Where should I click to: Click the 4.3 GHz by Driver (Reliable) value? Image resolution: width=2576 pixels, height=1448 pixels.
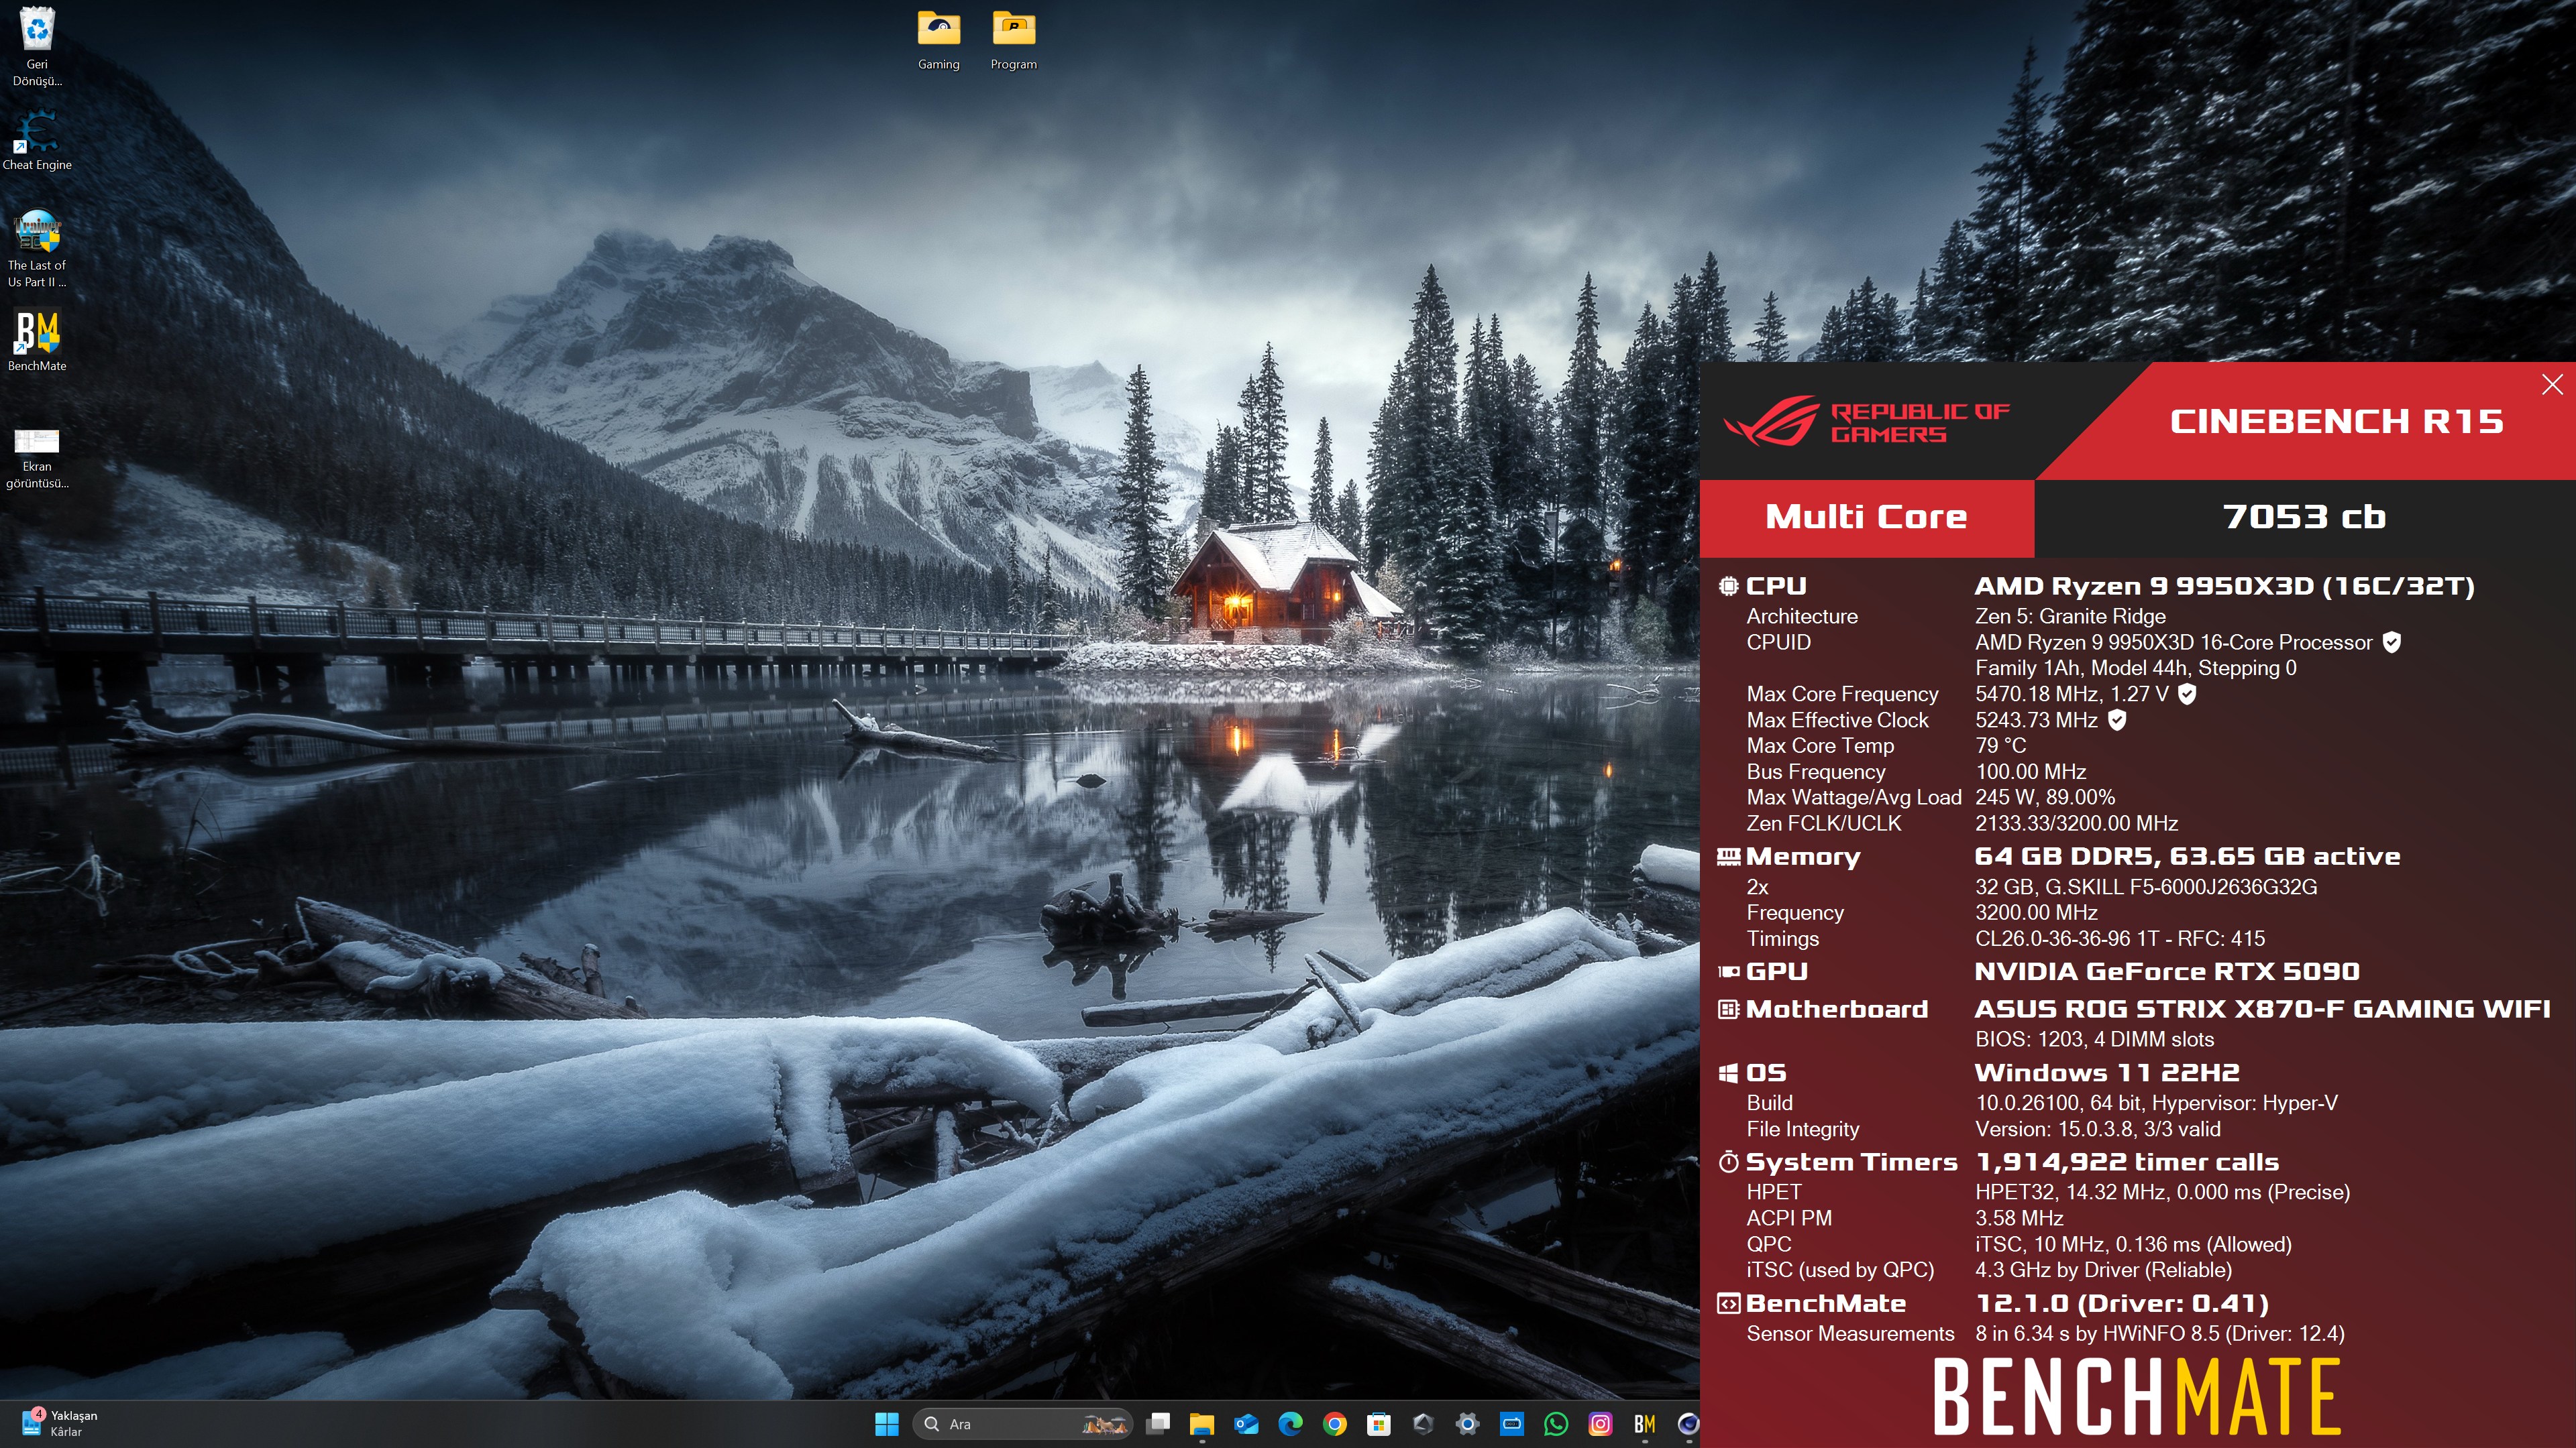click(x=2103, y=1270)
